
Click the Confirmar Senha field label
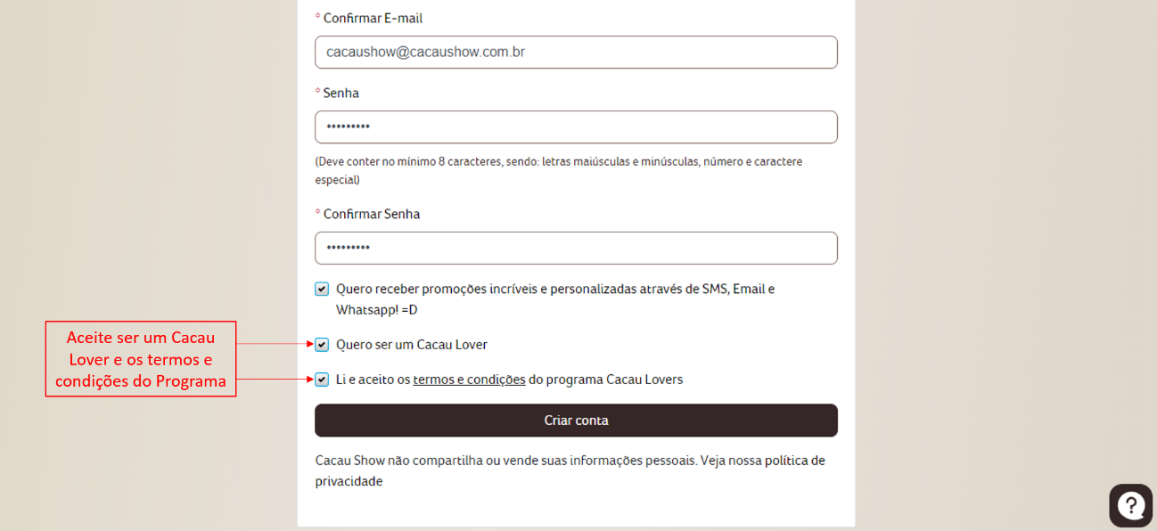click(372, 214)
